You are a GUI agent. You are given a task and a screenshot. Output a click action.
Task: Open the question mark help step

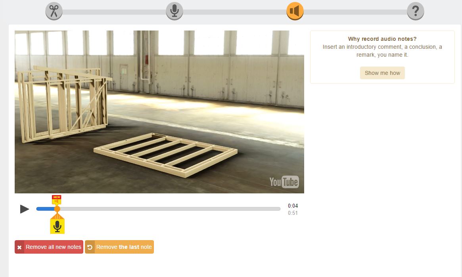[416, 11]
